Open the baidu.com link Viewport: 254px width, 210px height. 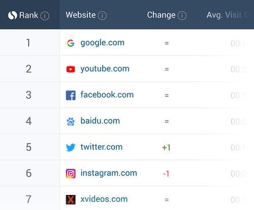point(100,121)
